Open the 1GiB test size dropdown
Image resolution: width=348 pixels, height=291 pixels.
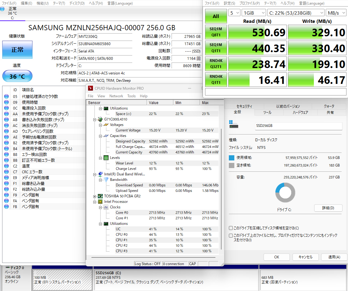point(254,13)
